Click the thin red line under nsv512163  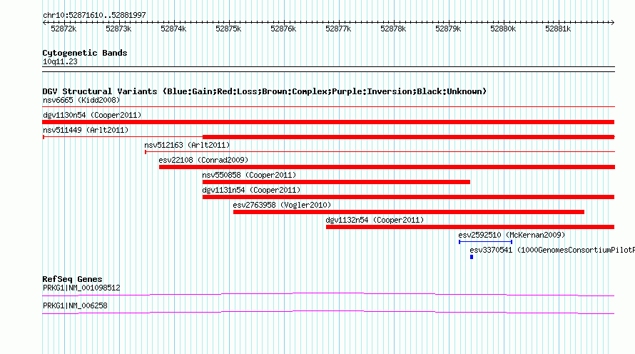click(380, 152)
